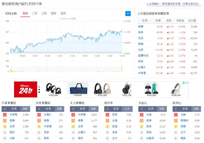Open stock 友訊 in related stocks table
The height and width of the screenshot is (143, 204).
(141, 38)
